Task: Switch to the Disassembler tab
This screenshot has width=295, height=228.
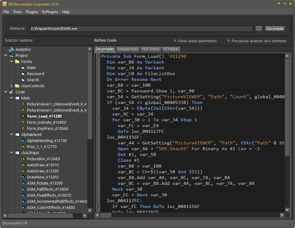Action: tap(128, 49)
